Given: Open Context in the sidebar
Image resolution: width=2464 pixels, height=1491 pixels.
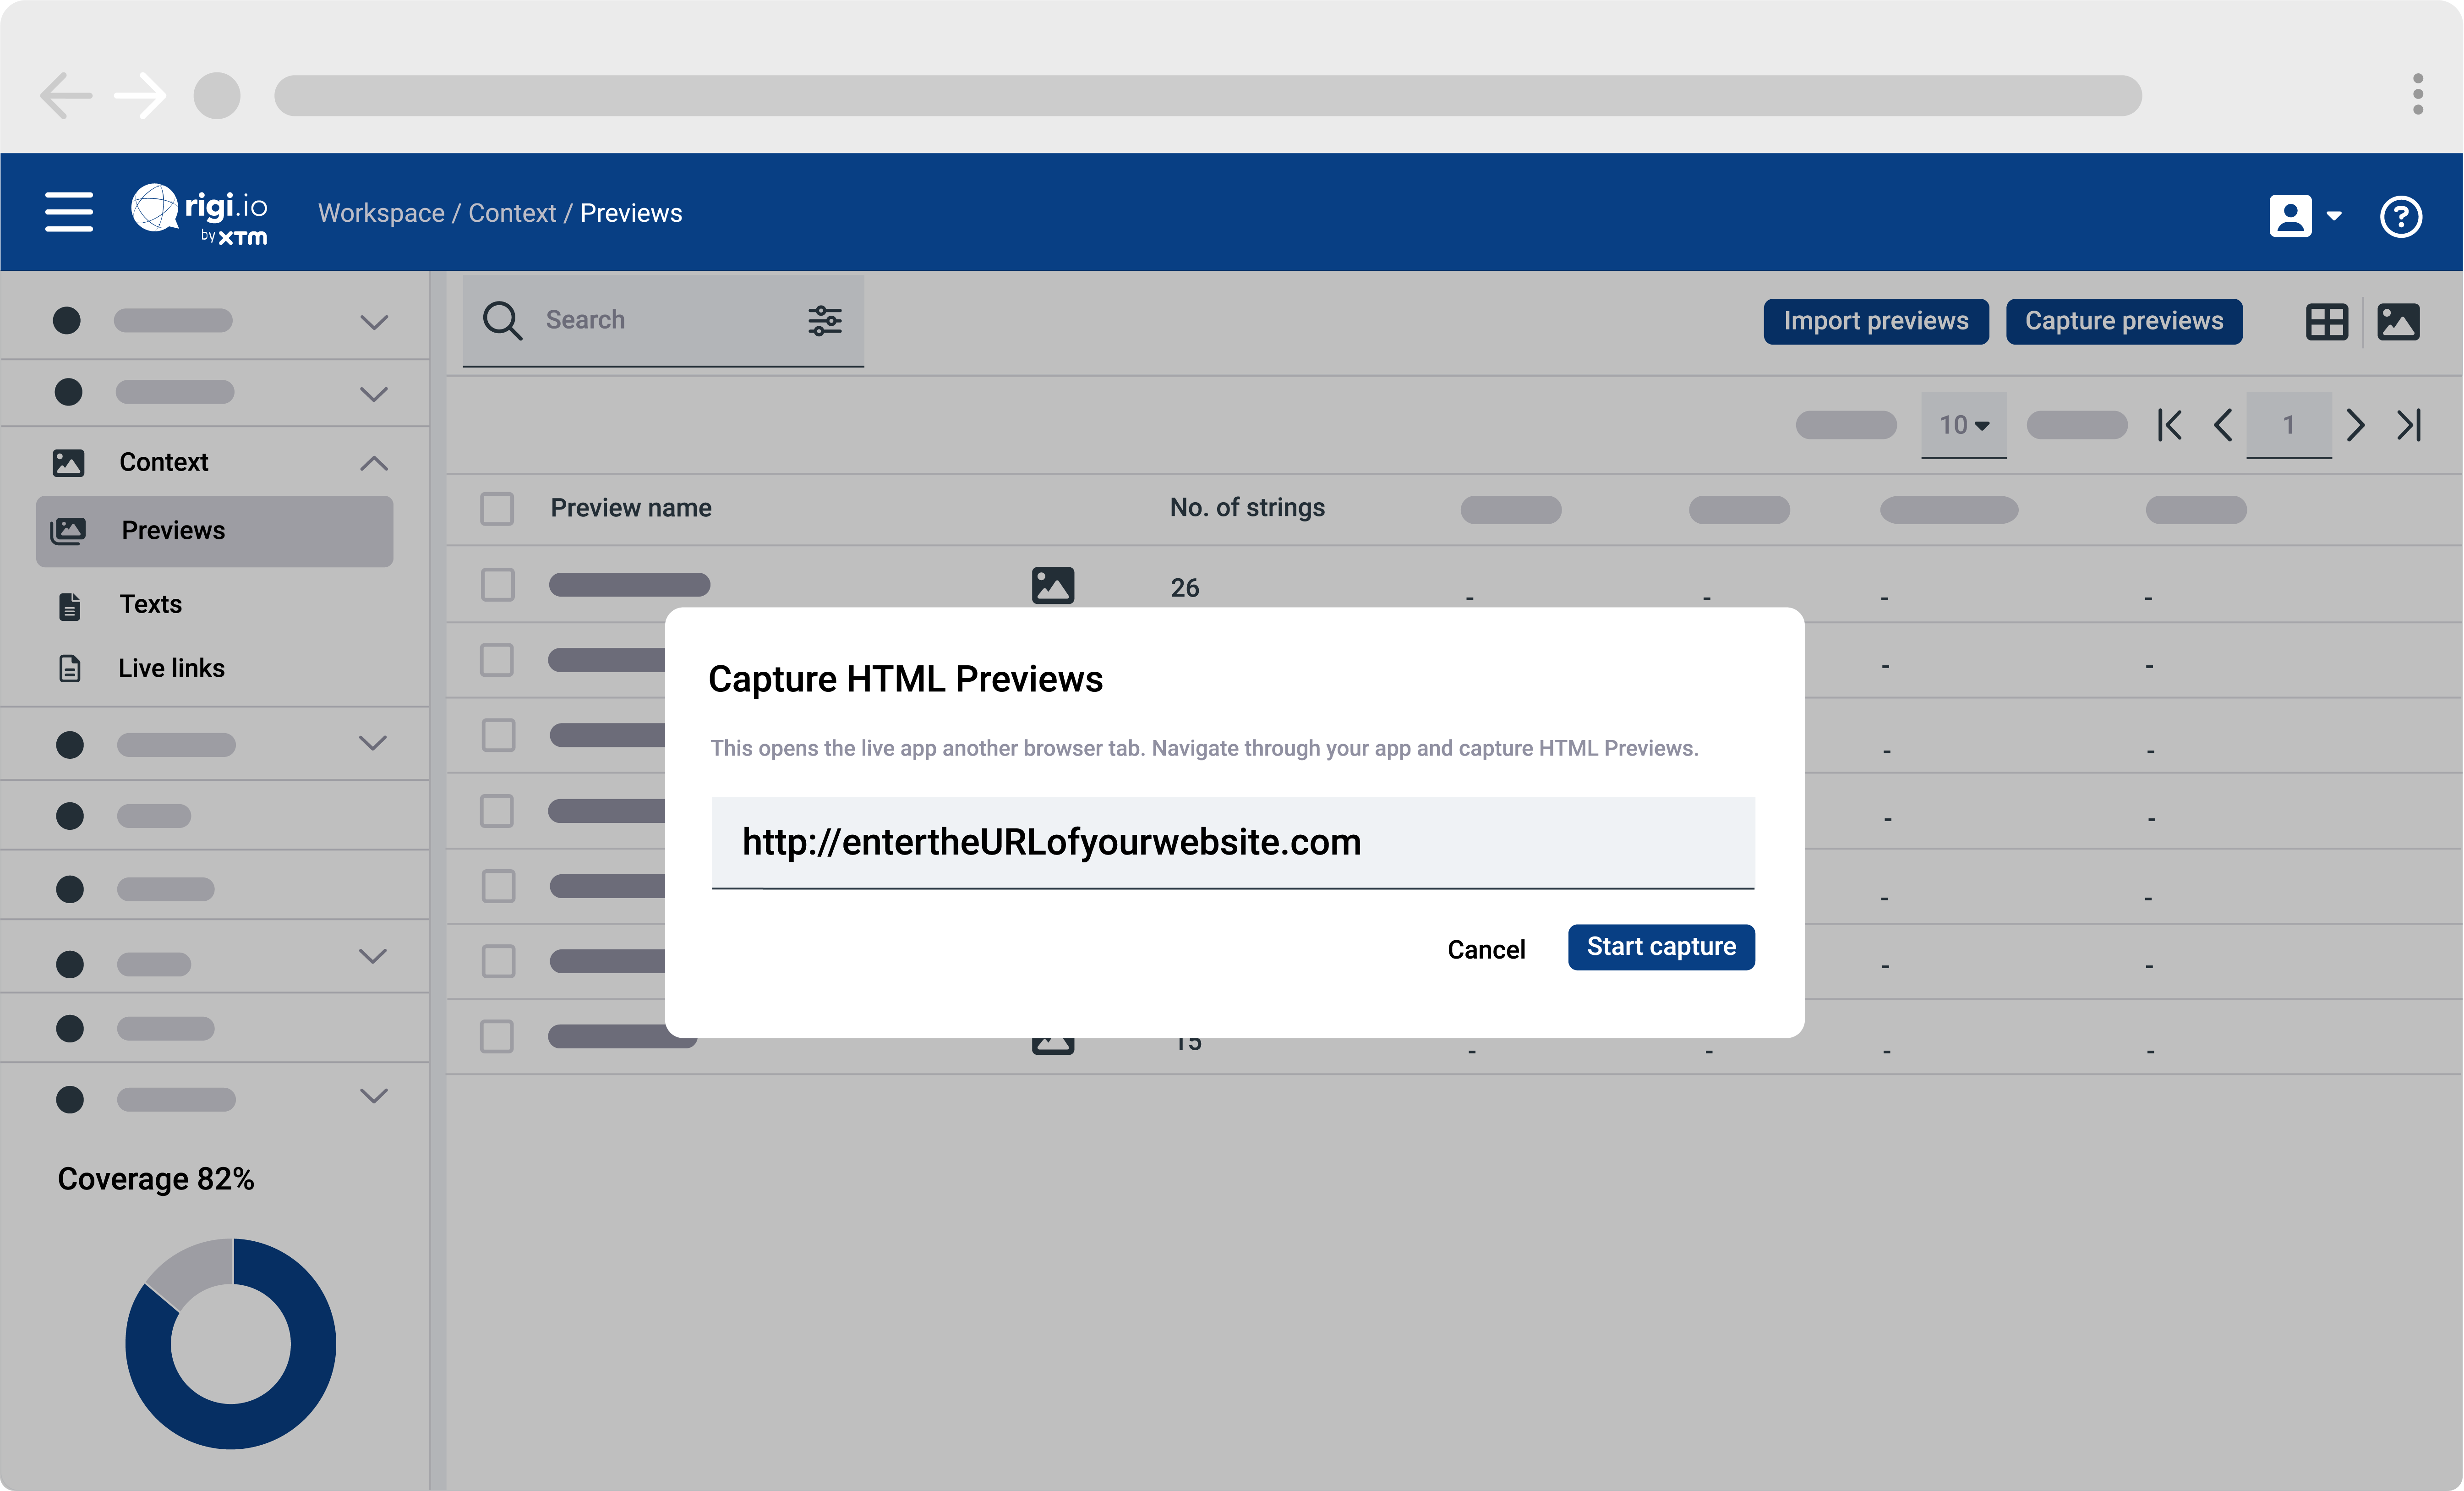Looking at the screenshot, I should click(x=163, y=462).
